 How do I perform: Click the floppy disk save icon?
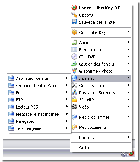point(74,22)
